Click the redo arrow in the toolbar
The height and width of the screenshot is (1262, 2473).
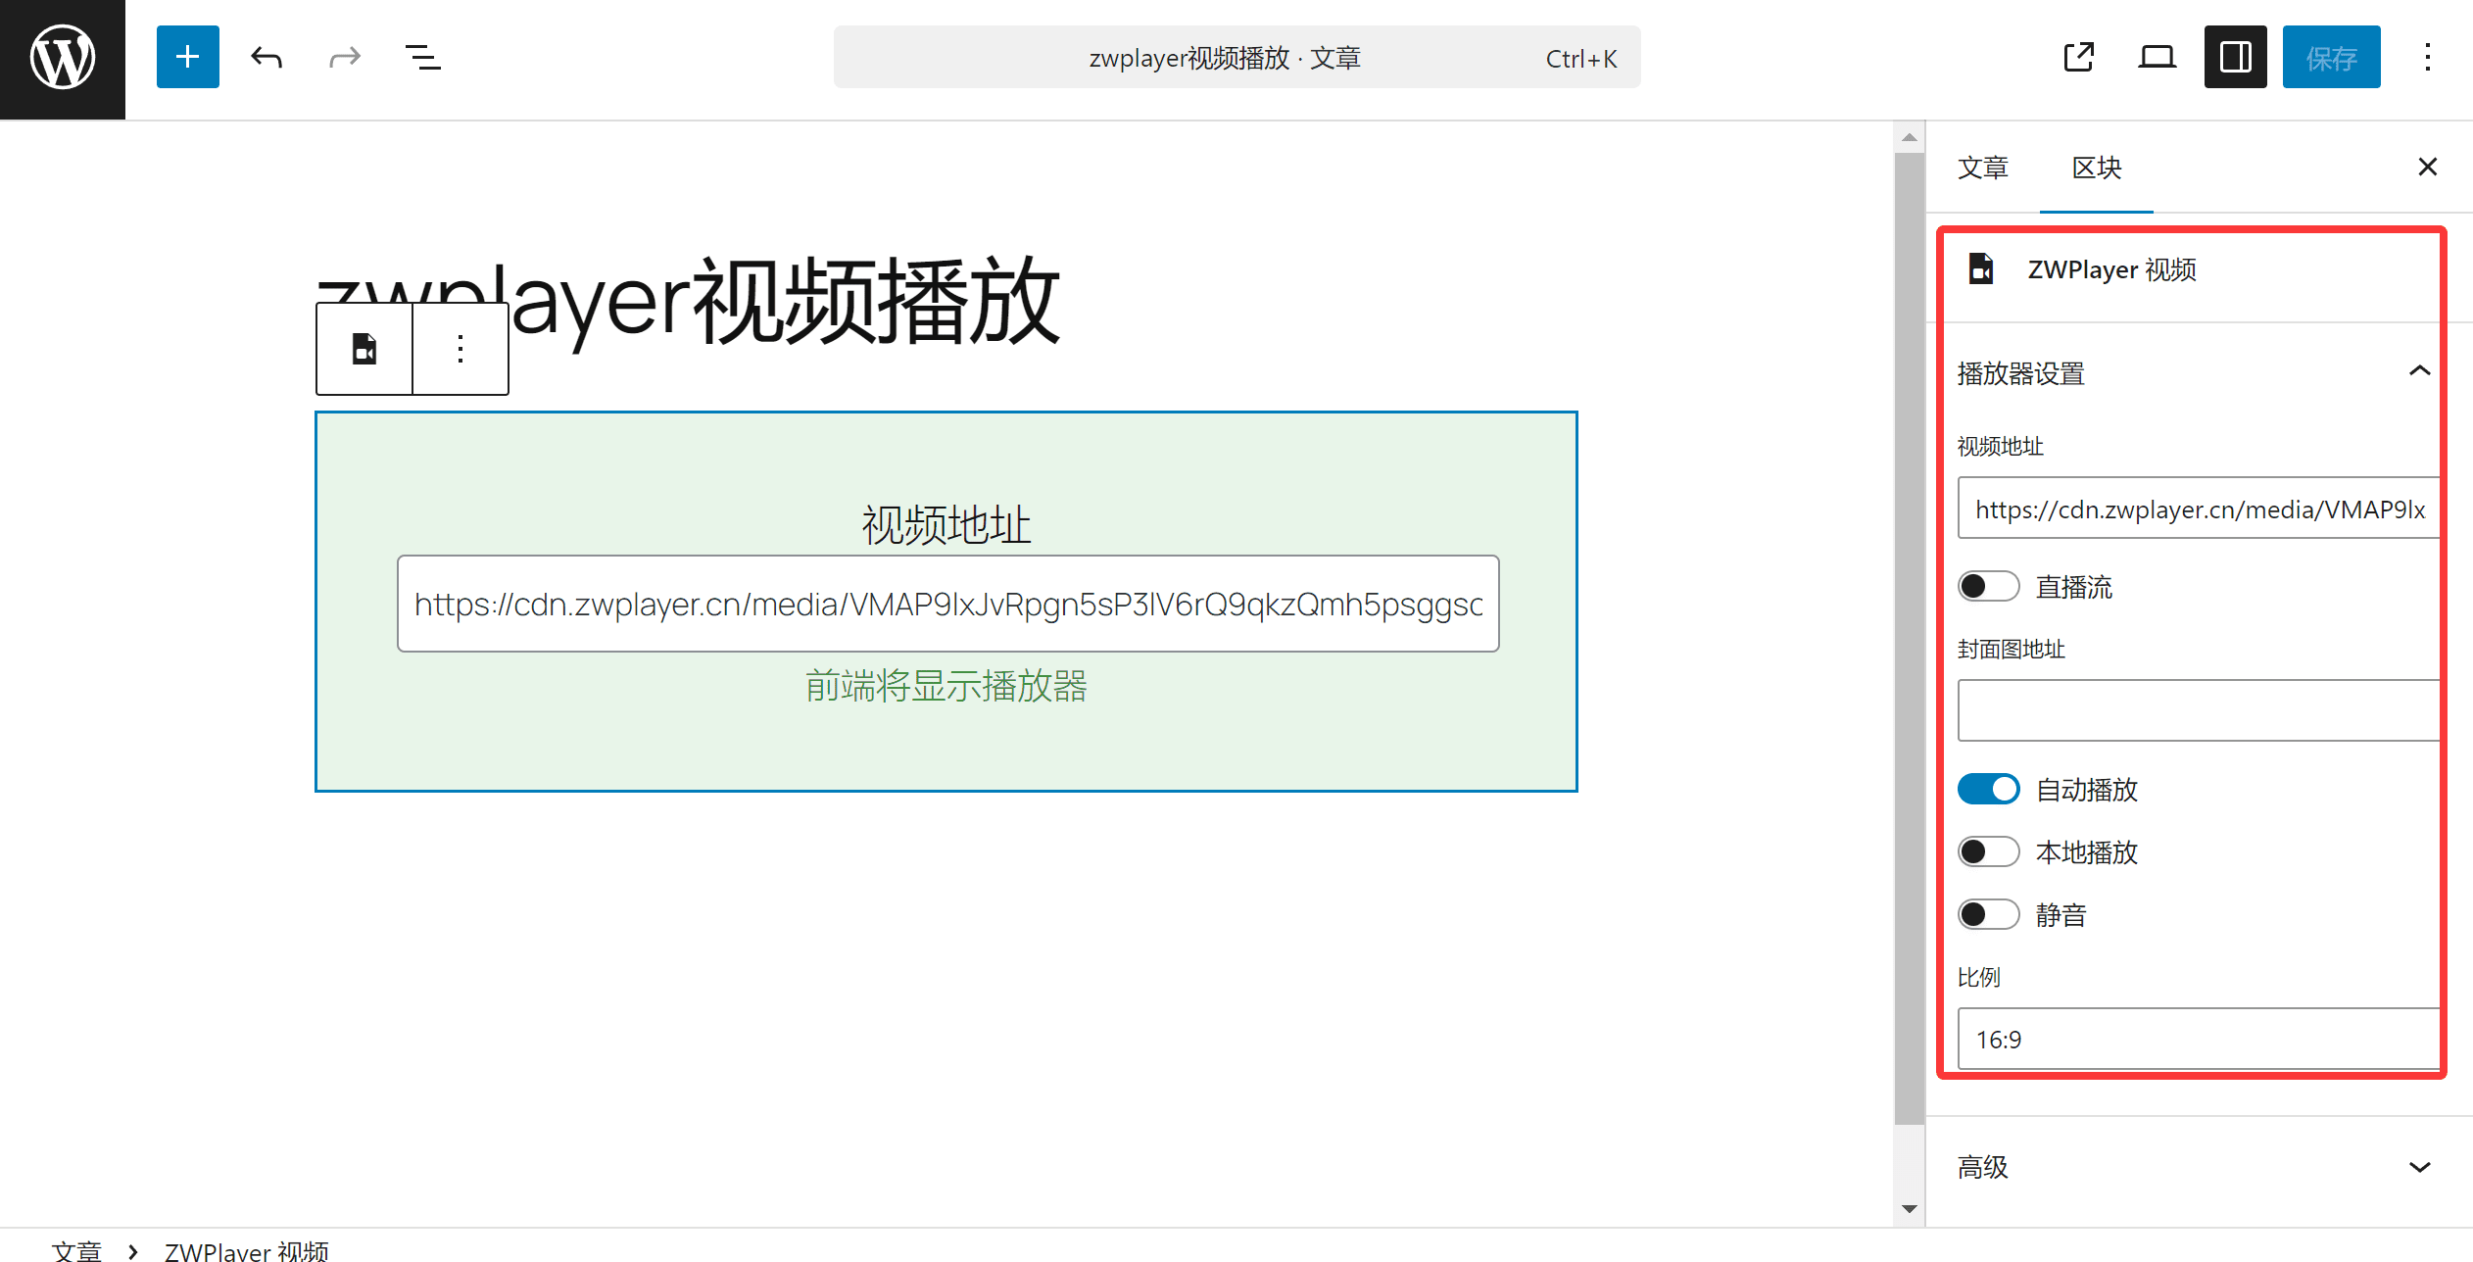click(x=344, y=56)
